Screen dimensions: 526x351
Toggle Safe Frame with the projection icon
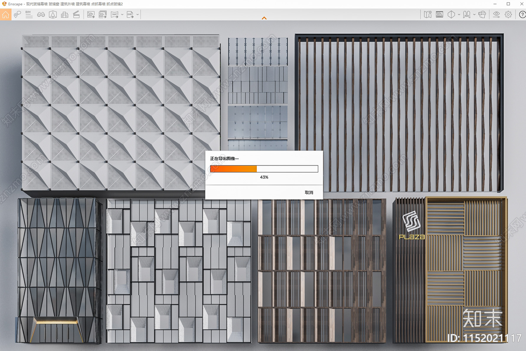53,14
